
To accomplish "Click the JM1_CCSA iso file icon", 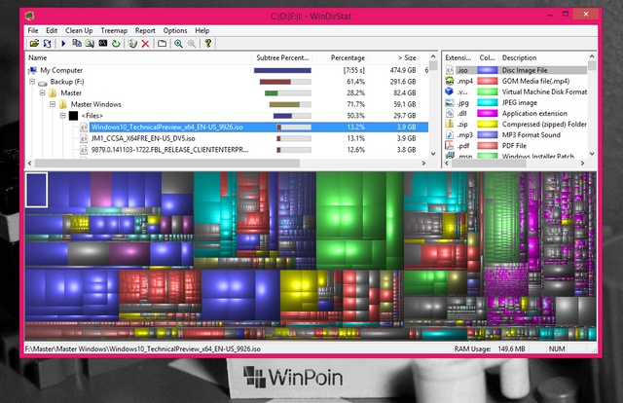I will tap(84, 138).
